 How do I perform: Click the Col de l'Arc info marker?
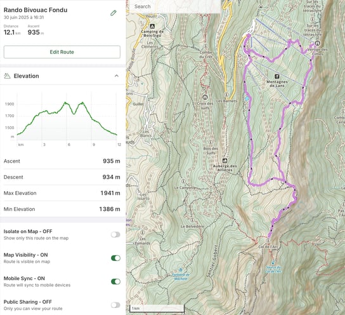pyautogui.click(x=268, y=240)
